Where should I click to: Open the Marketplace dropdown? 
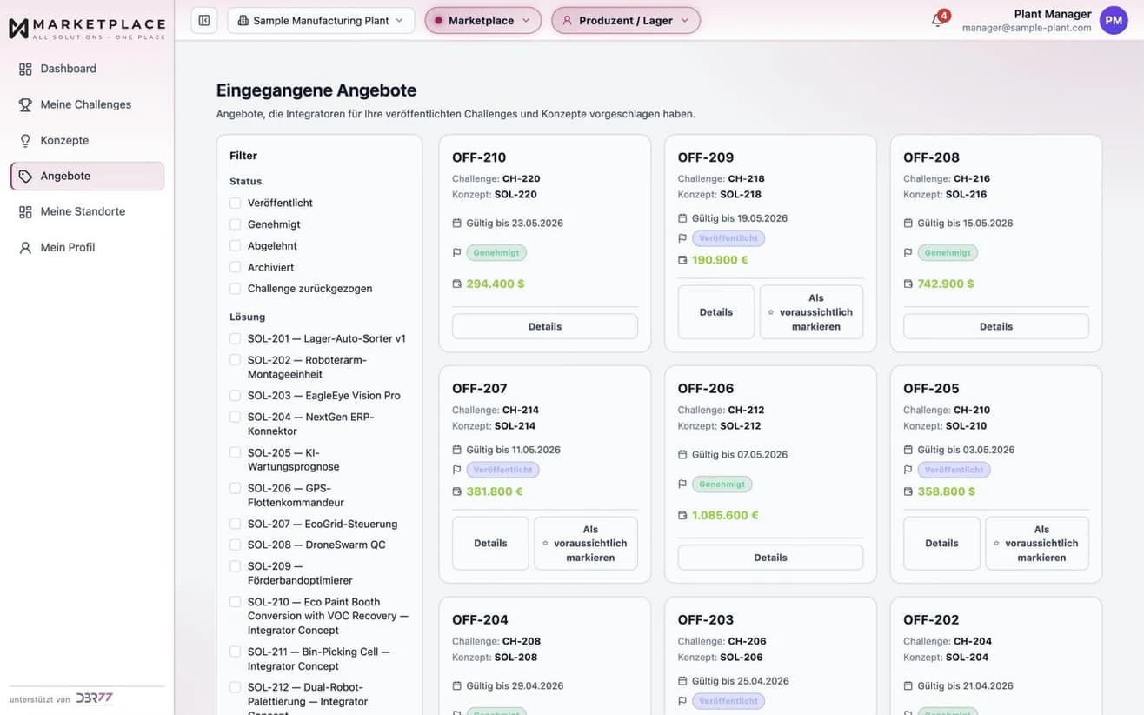point(482,20)
